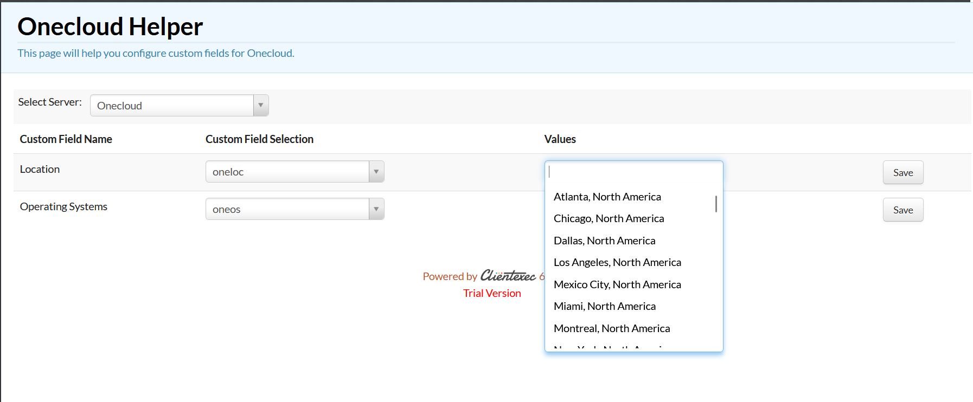Open the oneloc custom field dropdown

(x=295, y=172)
